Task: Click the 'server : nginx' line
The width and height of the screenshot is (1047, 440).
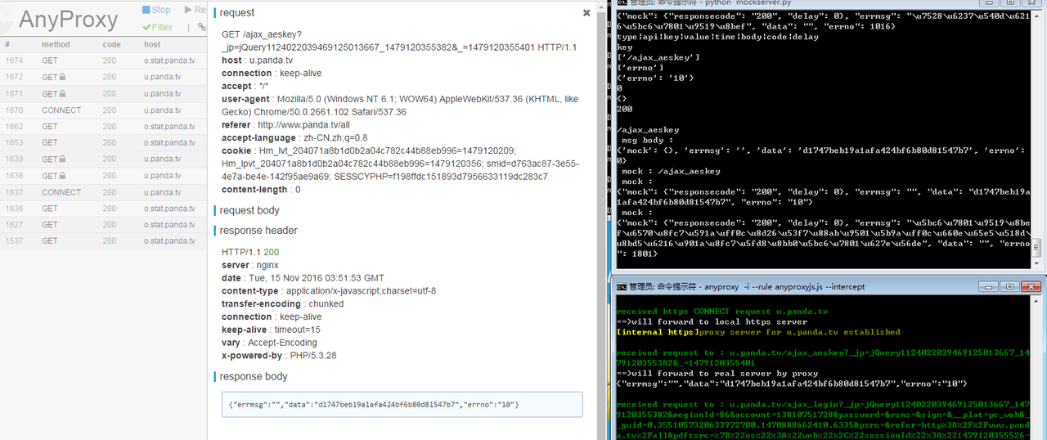Action: click(250, 266)
